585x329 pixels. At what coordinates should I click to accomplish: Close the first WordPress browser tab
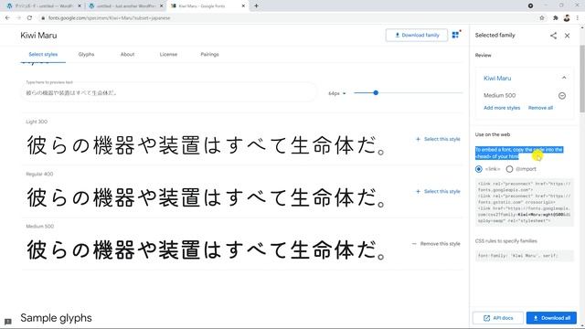tap(80, 6)
